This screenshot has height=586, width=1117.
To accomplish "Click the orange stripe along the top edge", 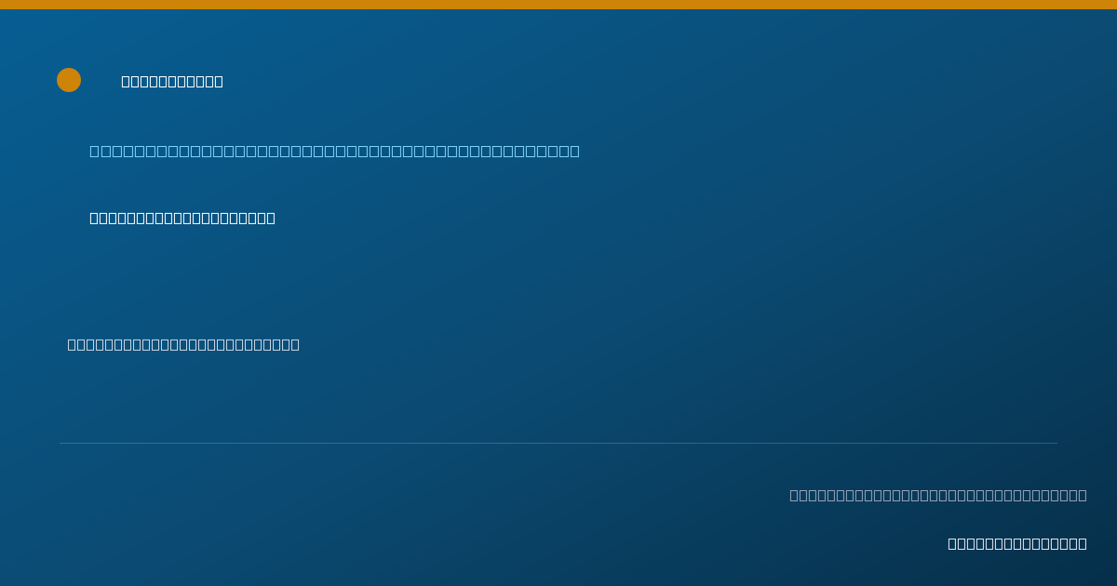I will point(558,5).
